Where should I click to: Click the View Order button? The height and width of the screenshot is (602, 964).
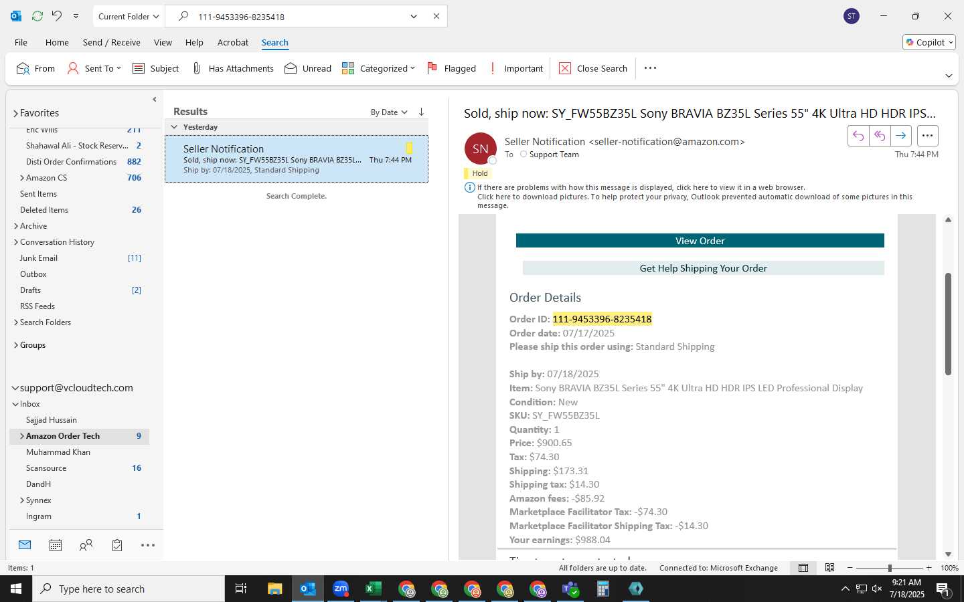700,241
